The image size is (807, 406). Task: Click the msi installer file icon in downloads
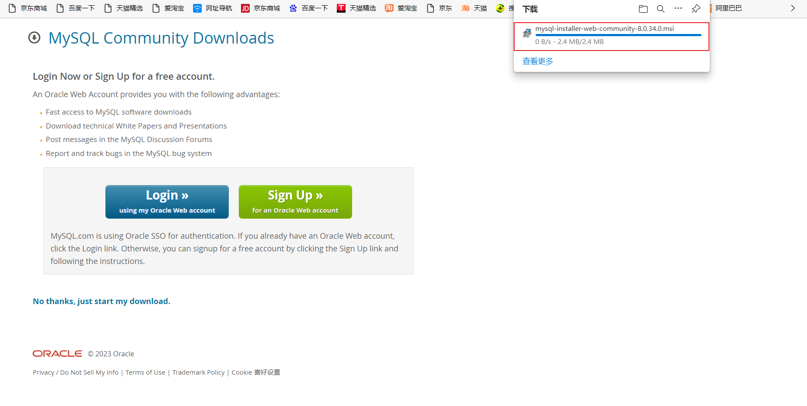point(527,33)
